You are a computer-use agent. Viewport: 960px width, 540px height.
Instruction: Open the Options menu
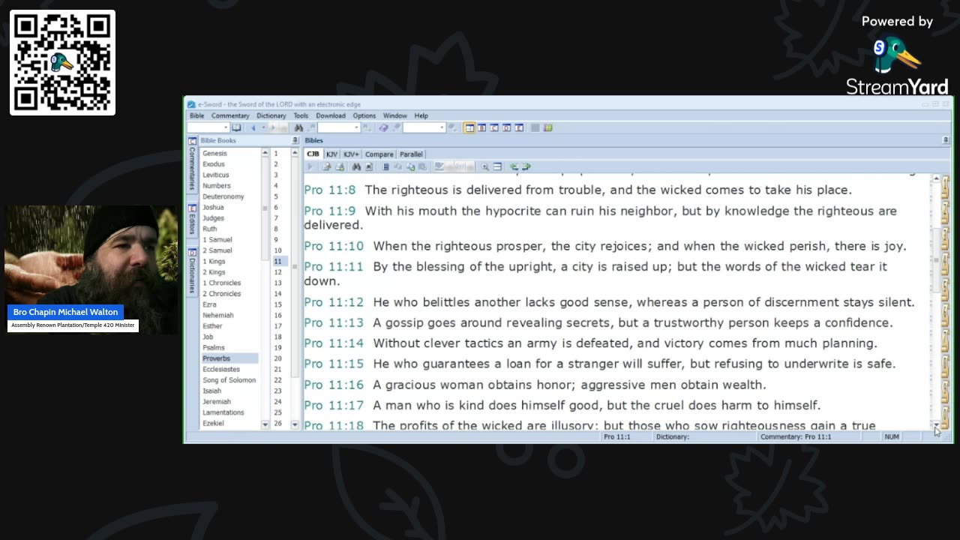[x=364, y=115]
